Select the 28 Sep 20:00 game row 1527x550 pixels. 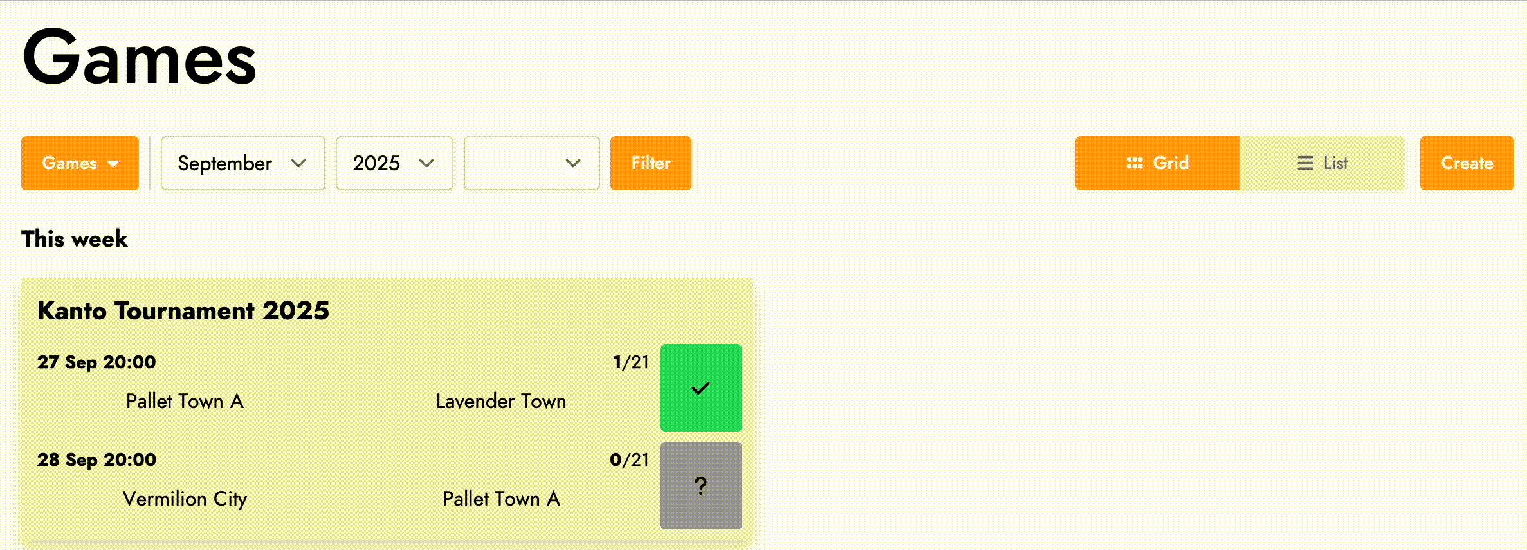tap(341, 483)
